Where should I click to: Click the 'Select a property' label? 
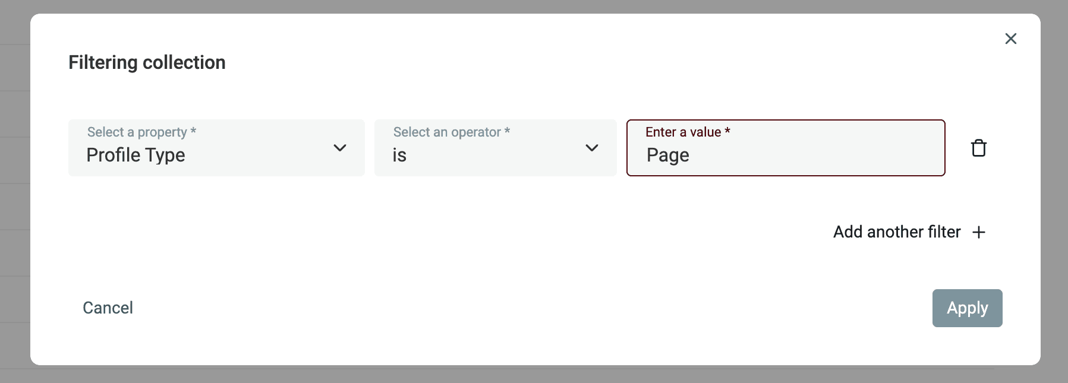pyautogui.click(x=141, y=132)
